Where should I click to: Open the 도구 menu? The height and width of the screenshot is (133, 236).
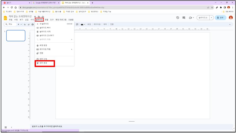click(52, 20)
